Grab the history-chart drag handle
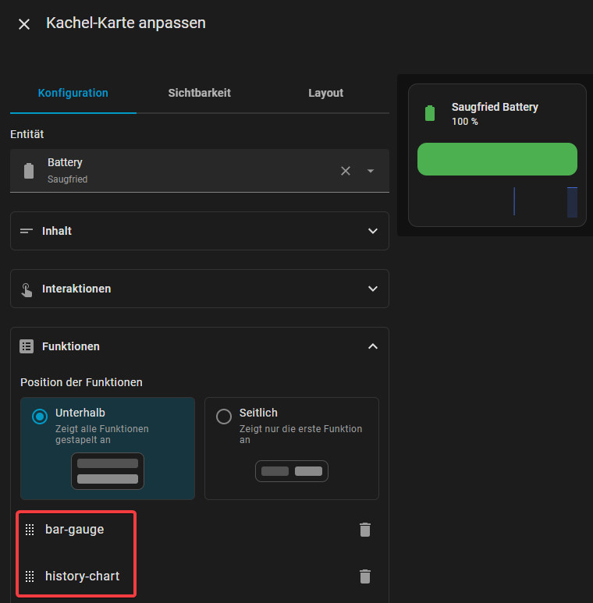 click(30, 576)
